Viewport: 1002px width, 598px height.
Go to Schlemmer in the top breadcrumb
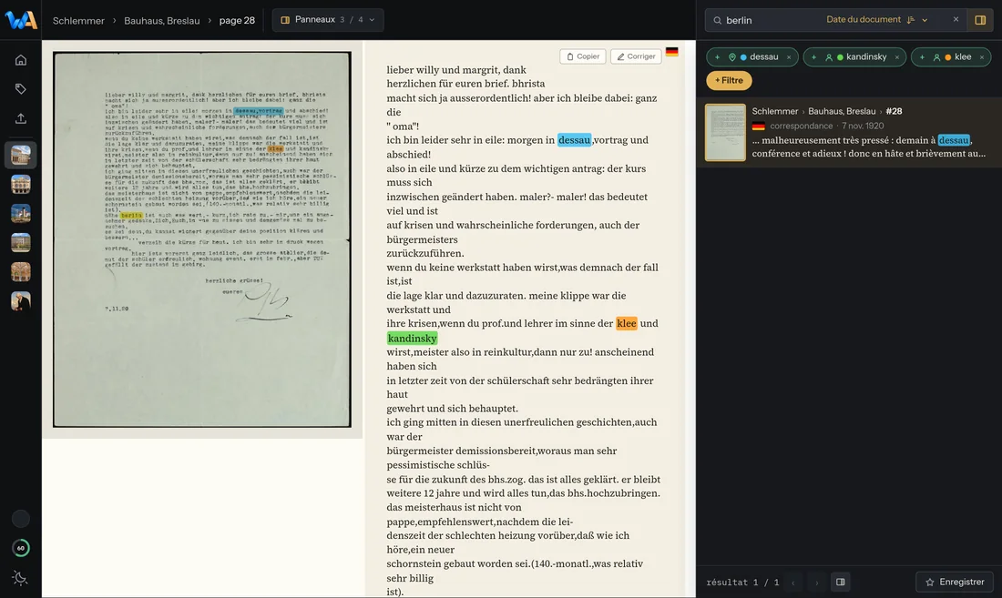pyautogui.click(x=78, y=20)
